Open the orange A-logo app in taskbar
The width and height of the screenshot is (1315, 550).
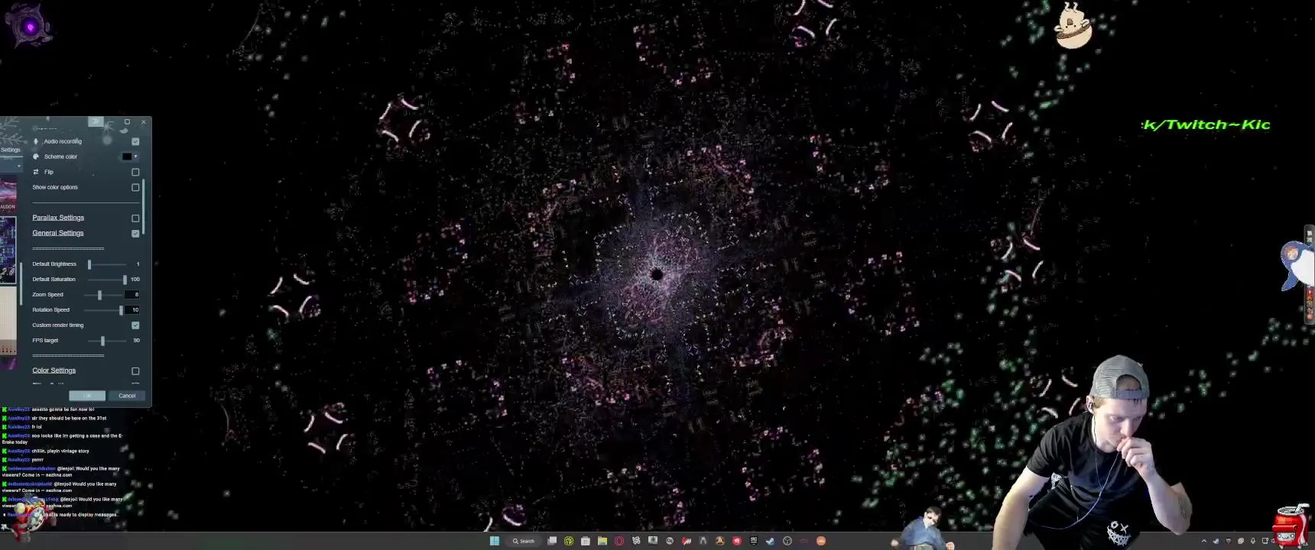719,541
